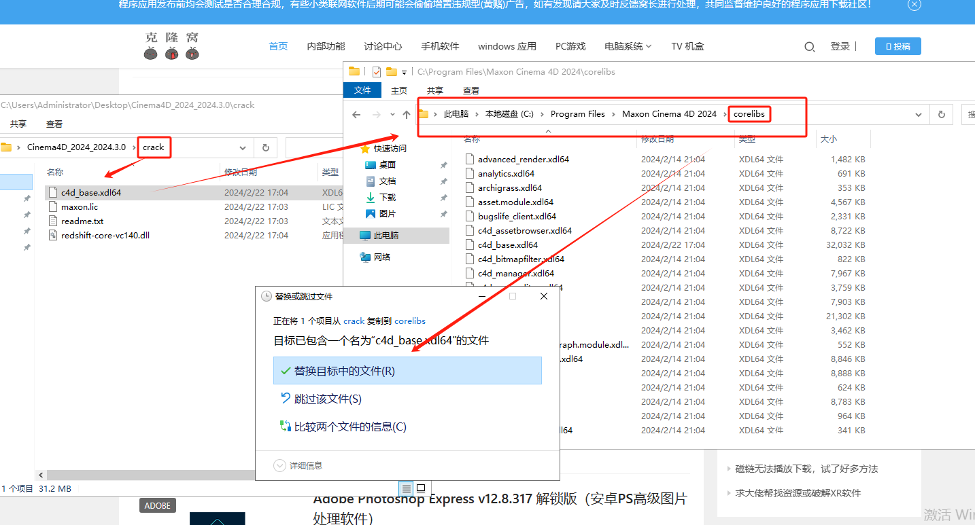The image size is (975, 525).
Task: Select maxon.lic file icon
Action: (x=54, y=206)
